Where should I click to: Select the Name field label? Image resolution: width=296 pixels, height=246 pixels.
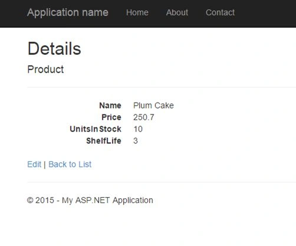point(110,106)
